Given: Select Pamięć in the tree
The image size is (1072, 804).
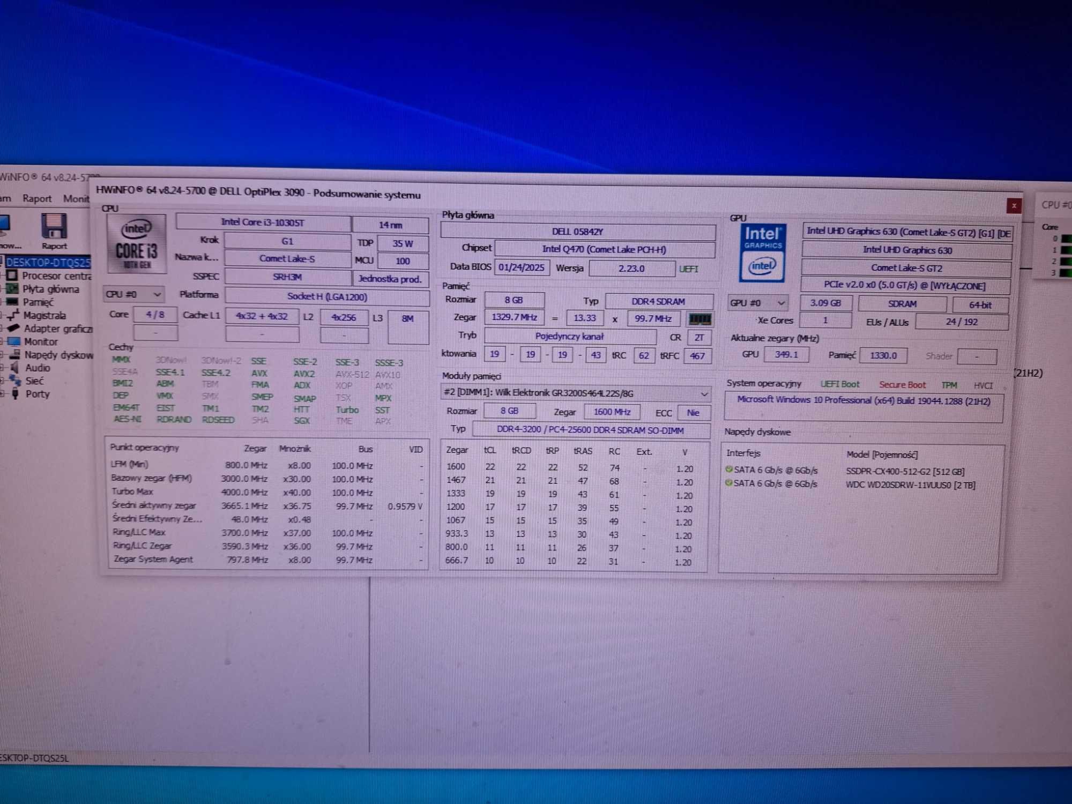Looking at the screenshot, I should tap(38, 302).
